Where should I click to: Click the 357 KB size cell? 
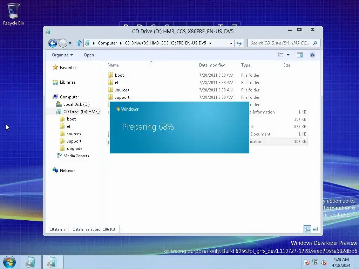(x=300, y=119)
